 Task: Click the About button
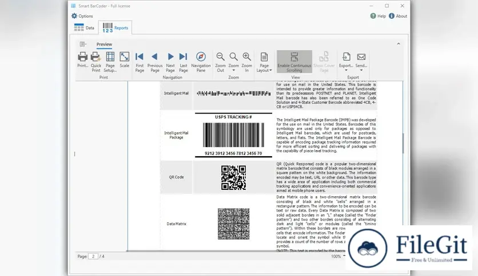click(398, 16)
